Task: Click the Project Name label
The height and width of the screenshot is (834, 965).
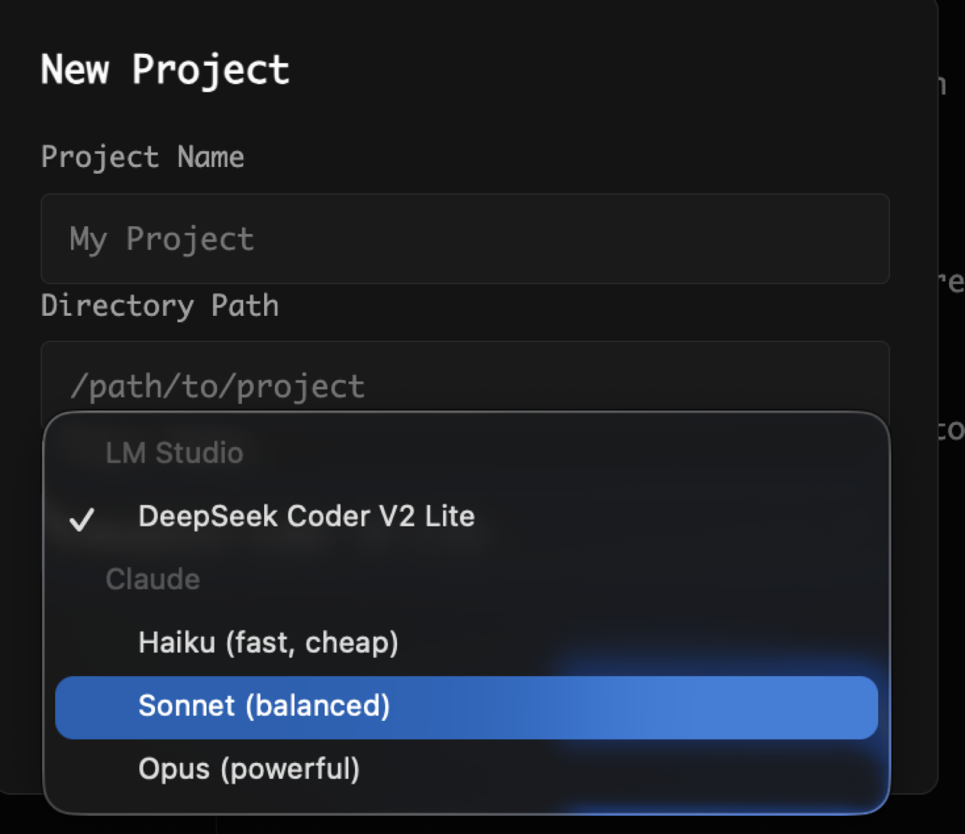Action: click(x=143, y=157)
